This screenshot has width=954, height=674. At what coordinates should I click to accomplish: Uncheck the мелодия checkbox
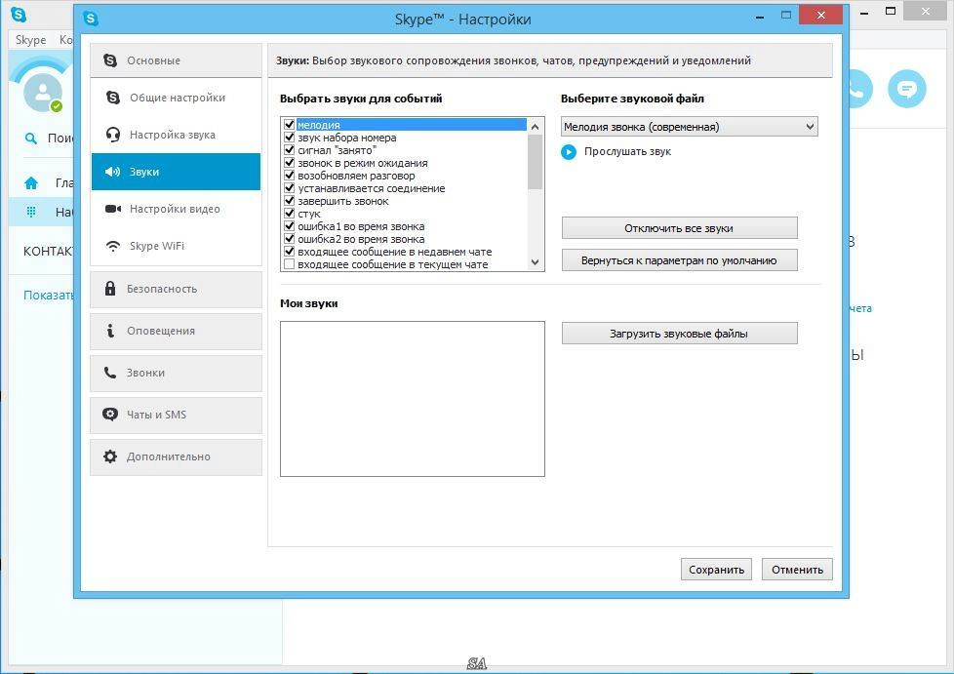coord(289,125)
